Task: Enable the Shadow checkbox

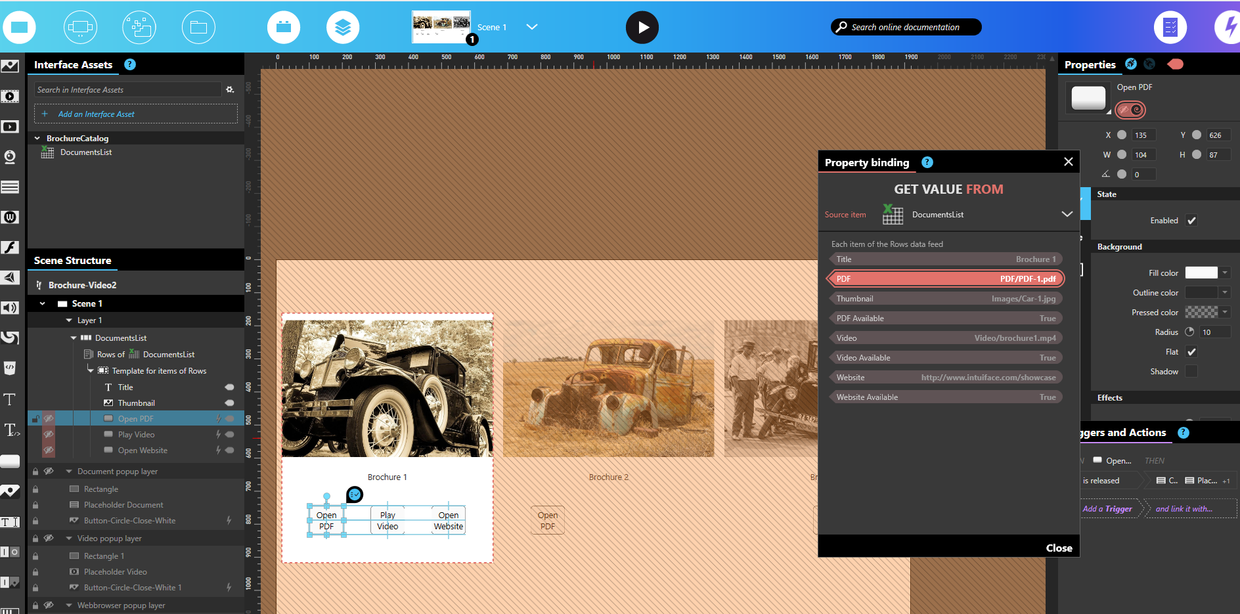Action: tap(1191, 372)
